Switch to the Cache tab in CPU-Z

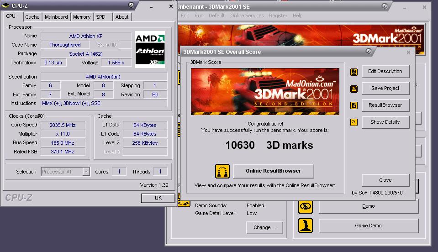pos(32,17)
